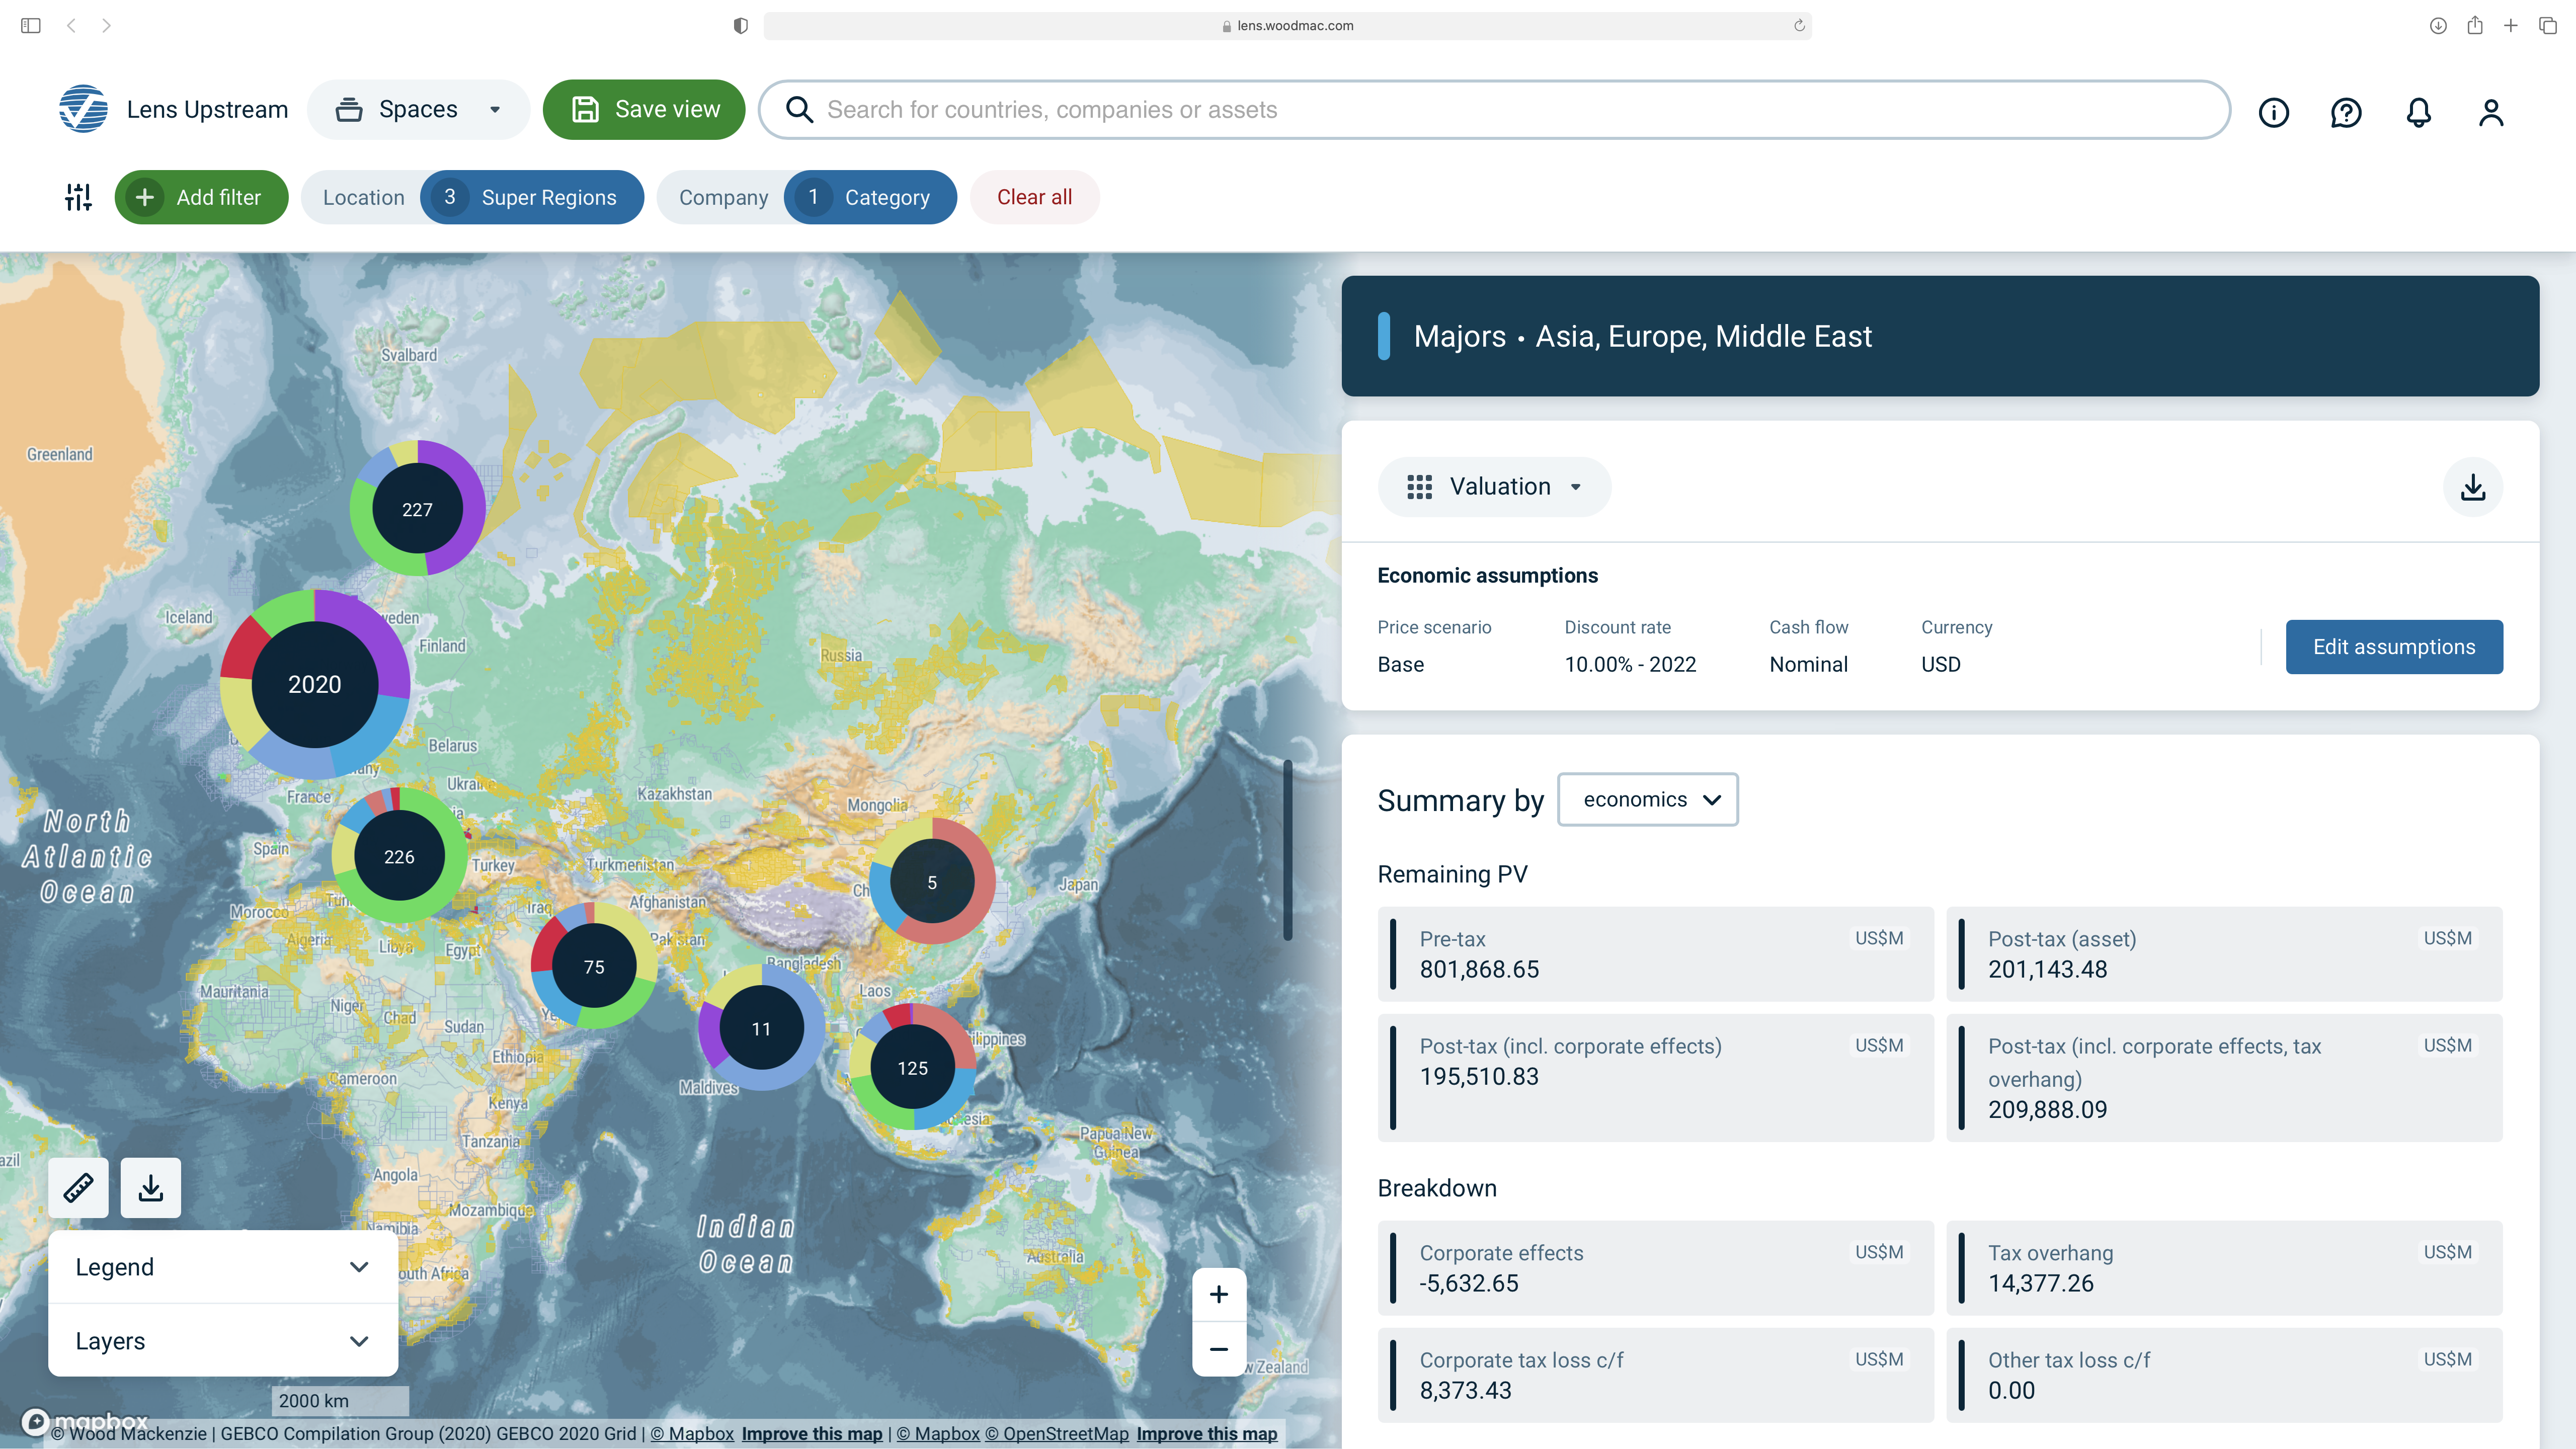Open the info icon in header

click(x=2273, y=112)
